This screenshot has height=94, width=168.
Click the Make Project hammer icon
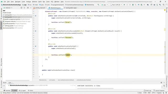(98, 5)
